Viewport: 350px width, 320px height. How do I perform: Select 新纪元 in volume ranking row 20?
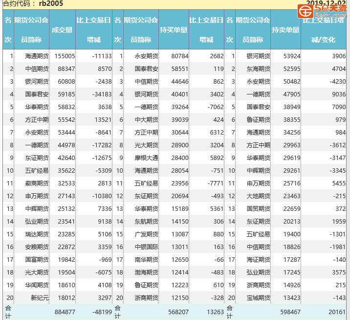click(x=40, y=298)
